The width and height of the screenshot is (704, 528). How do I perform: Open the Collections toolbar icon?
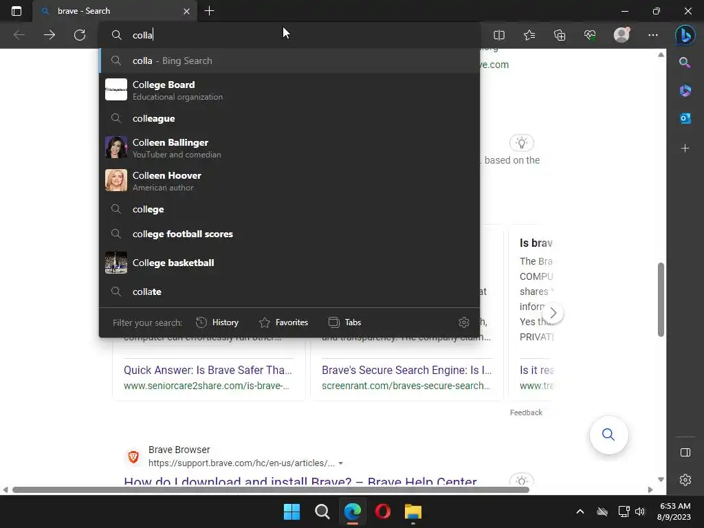click(x=560, y=35)
